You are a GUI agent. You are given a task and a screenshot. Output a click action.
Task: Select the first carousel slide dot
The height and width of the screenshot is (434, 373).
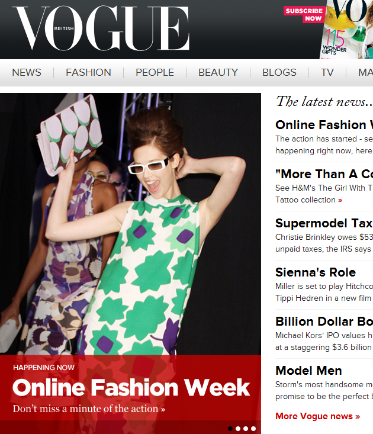pos(230,429)
